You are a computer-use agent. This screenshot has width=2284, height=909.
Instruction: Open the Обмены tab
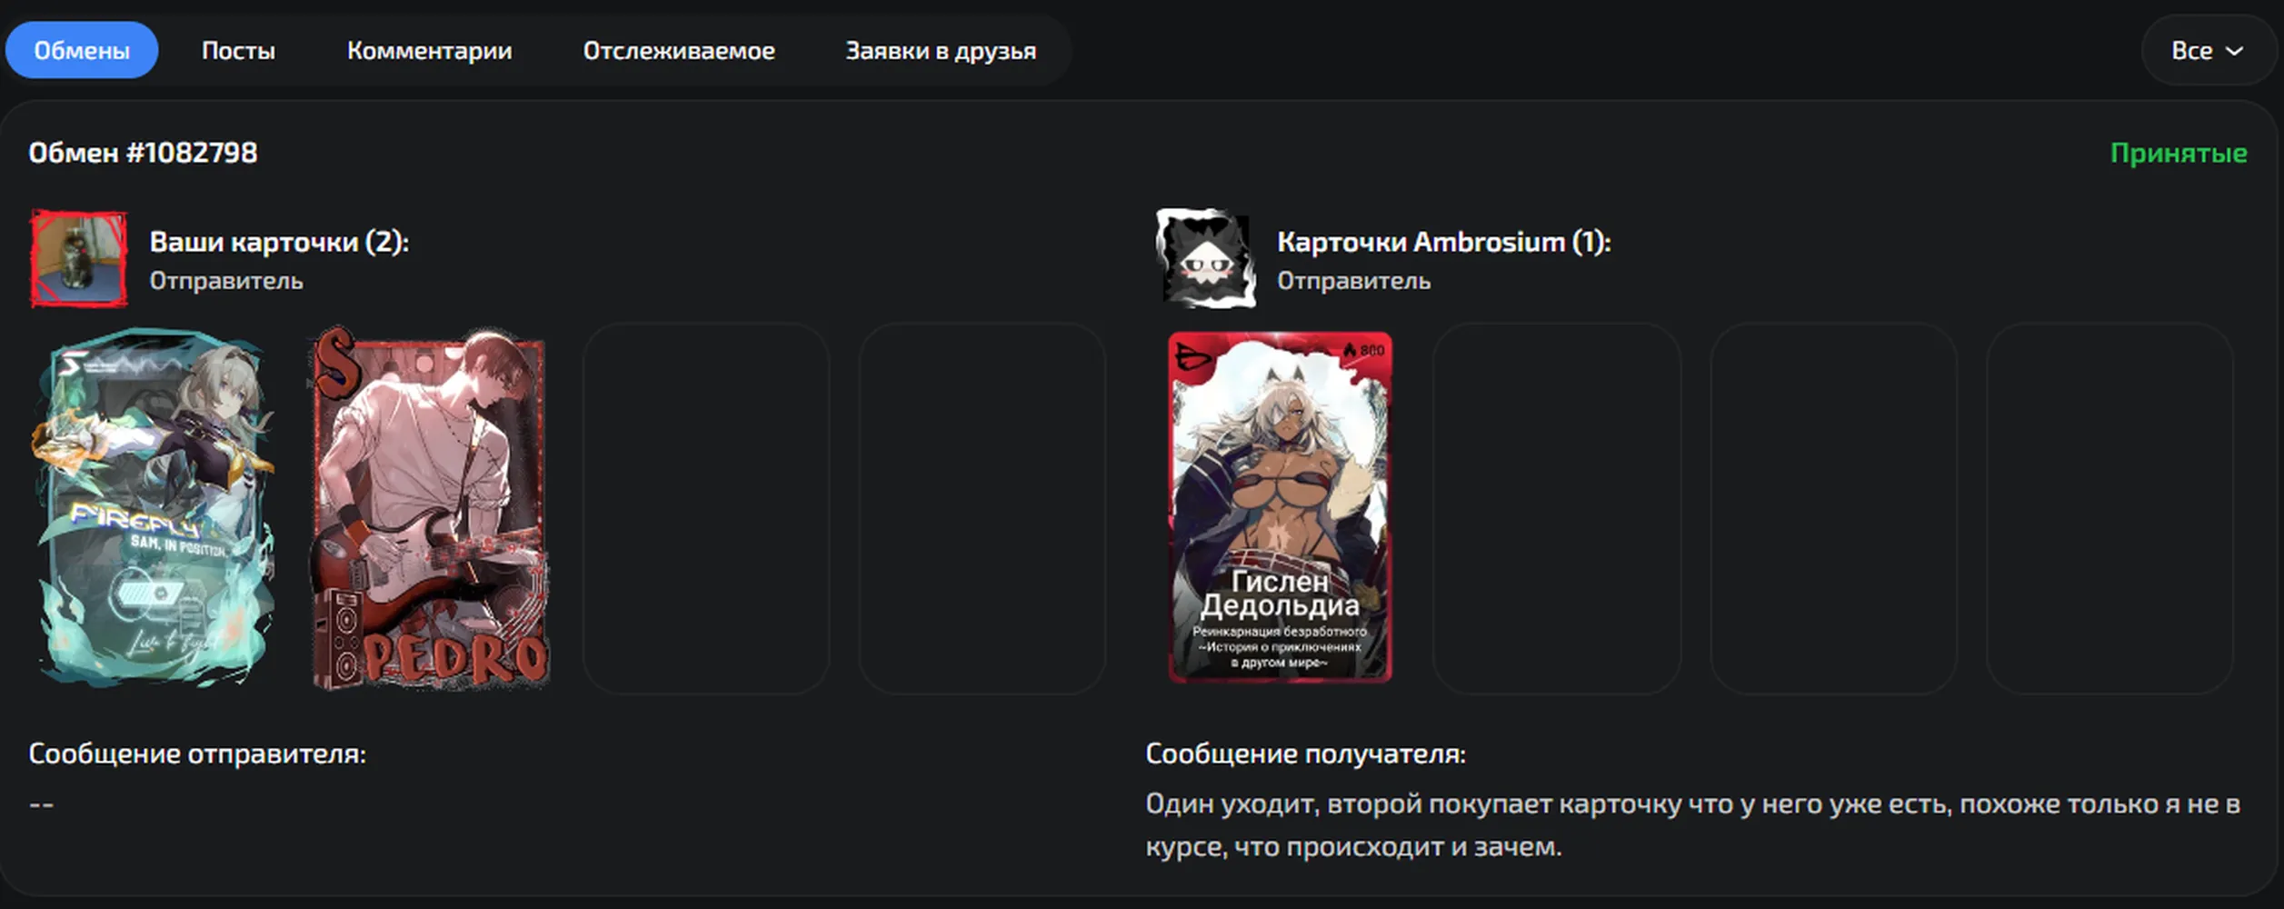click(82, 50)
